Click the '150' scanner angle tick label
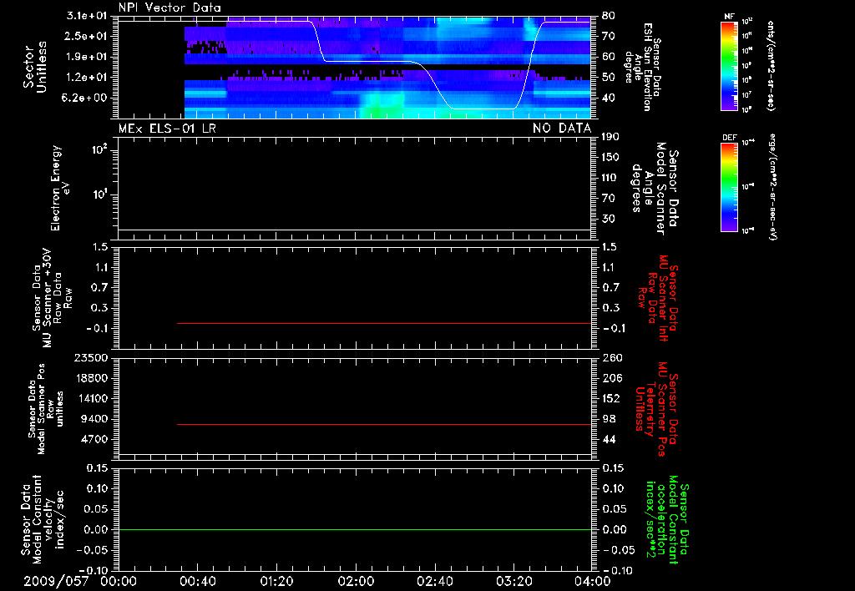855x591 pixels. (x=610, y=158)
